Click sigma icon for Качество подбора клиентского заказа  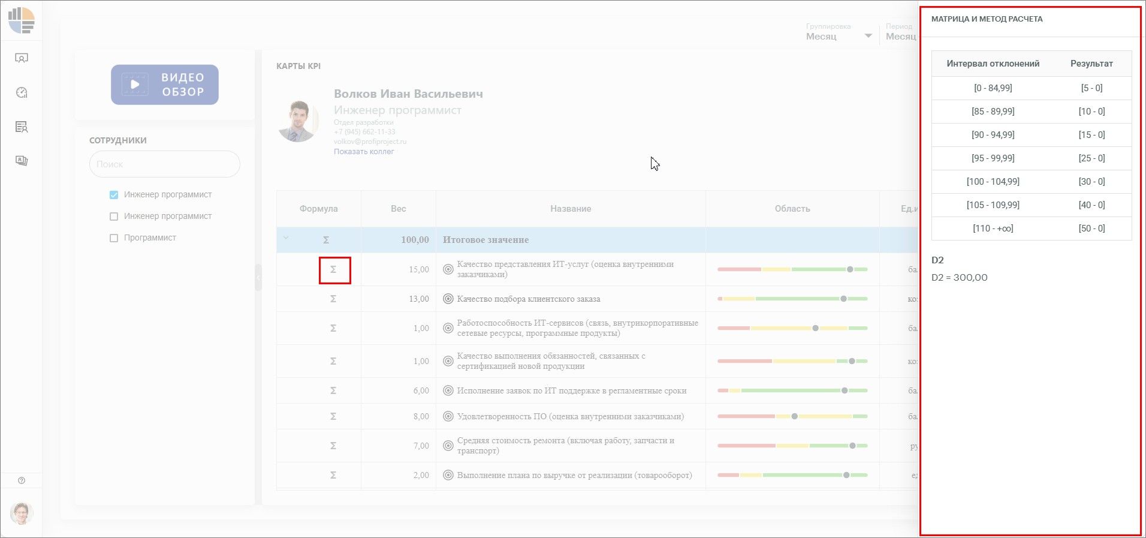333,299
